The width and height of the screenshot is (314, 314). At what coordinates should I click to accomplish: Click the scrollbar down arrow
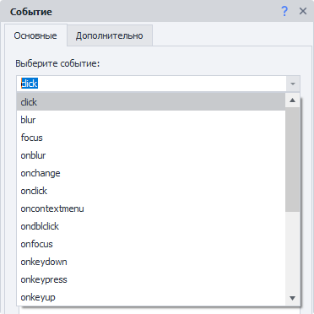coord(292,298)
